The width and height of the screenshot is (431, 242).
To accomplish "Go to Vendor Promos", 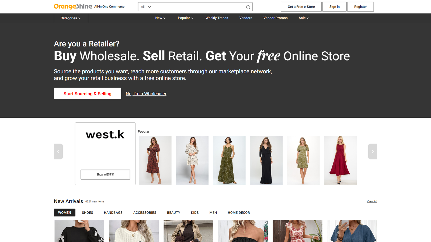I will pyautogui.click(x=275, y=18).
